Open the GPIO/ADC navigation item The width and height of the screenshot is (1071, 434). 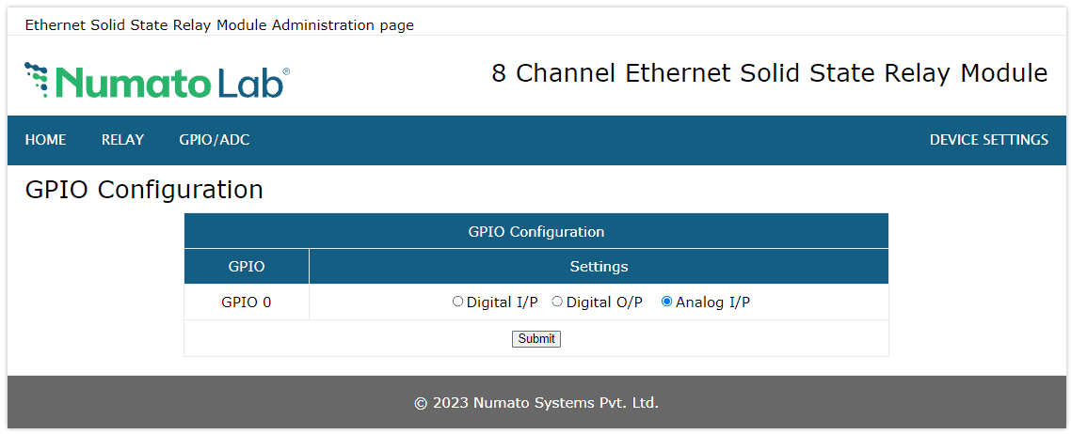click(215, 140)
